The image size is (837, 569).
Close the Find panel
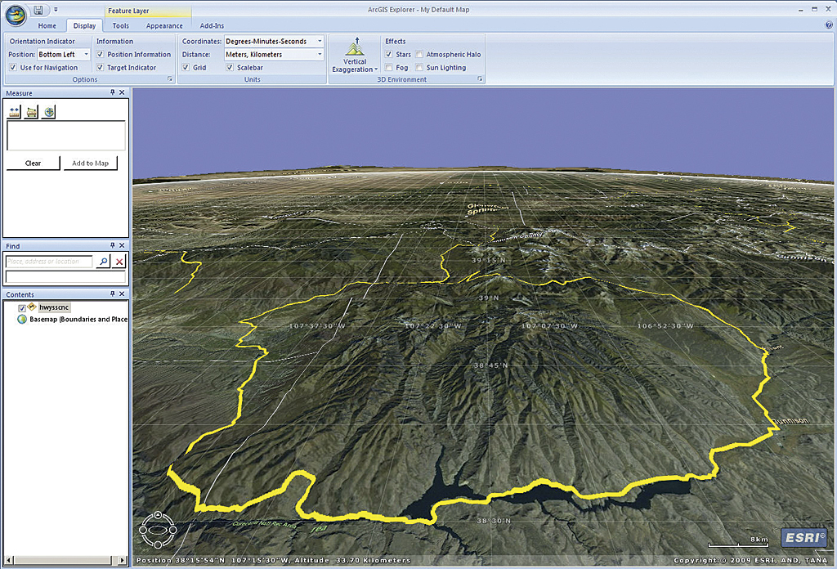pos(123,245)
